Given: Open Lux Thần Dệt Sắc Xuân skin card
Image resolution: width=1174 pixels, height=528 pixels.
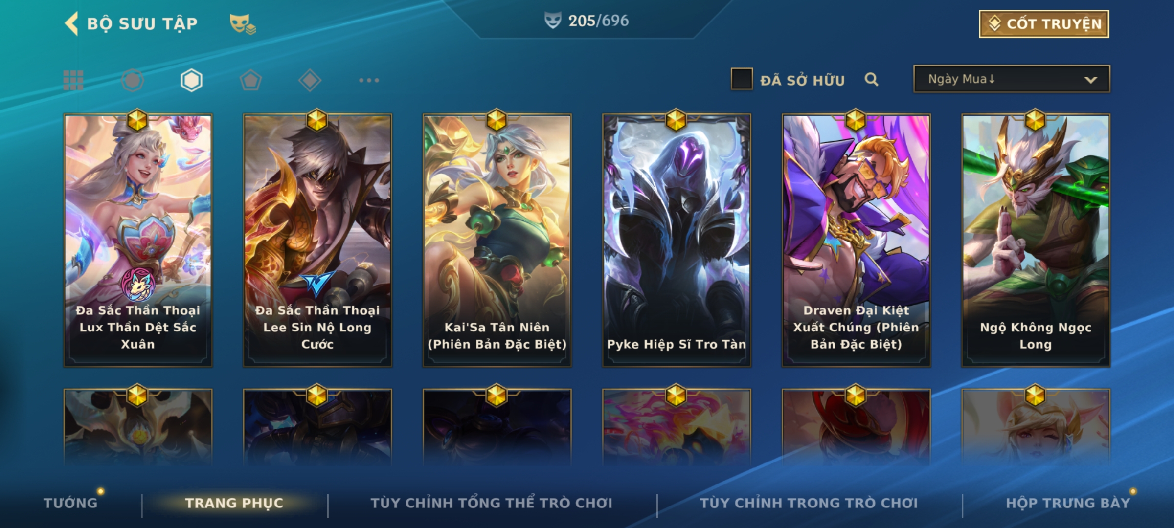Looking at the screenshot, I should [x=138, y=241].
